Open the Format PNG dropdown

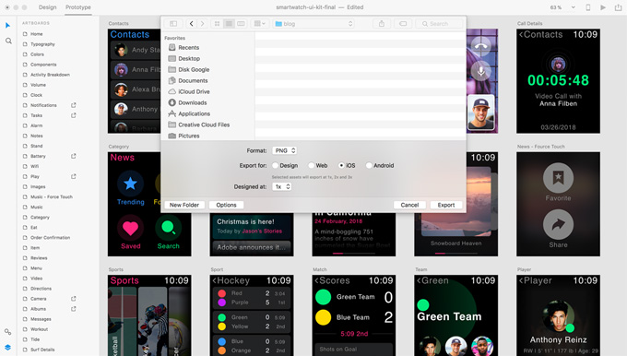click(284, 150)
